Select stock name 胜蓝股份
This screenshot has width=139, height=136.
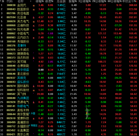(x=23, y=9)
